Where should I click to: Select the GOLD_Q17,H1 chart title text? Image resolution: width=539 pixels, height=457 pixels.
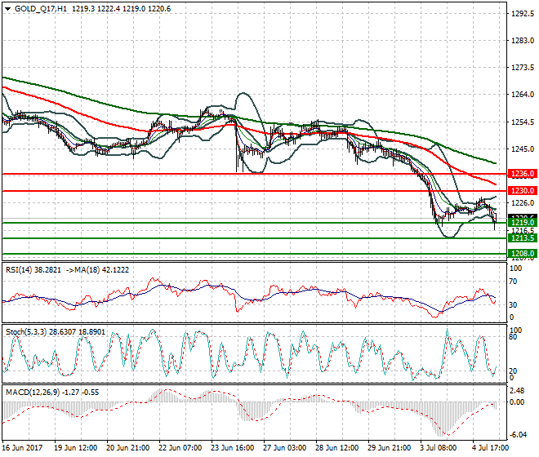point(41,9)
